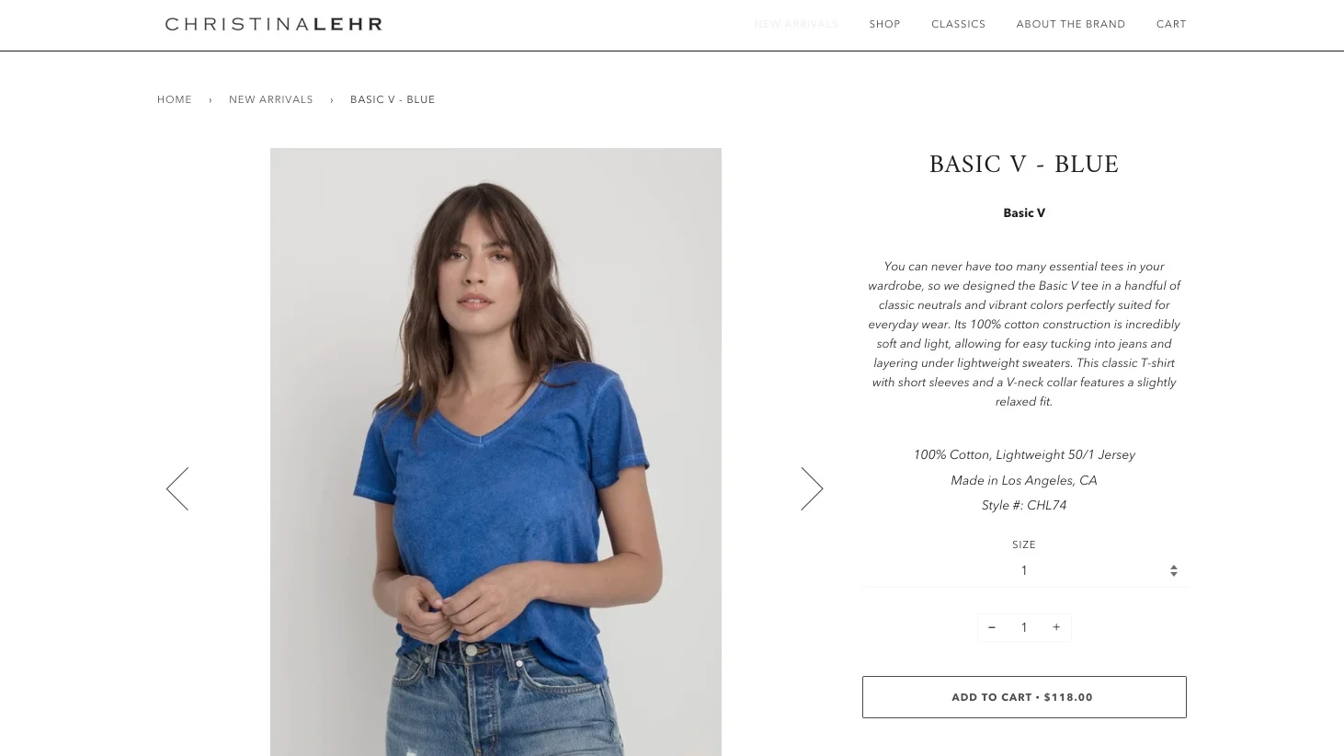Open the New Arrivals menu item
This screenshot has width=1344, height=756.
796,24
